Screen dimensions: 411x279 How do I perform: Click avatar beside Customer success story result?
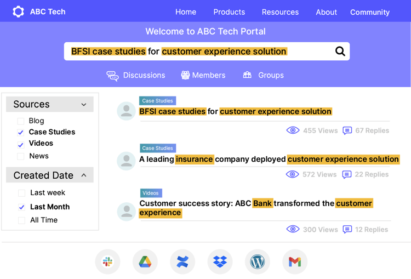[x=127, y=212]
